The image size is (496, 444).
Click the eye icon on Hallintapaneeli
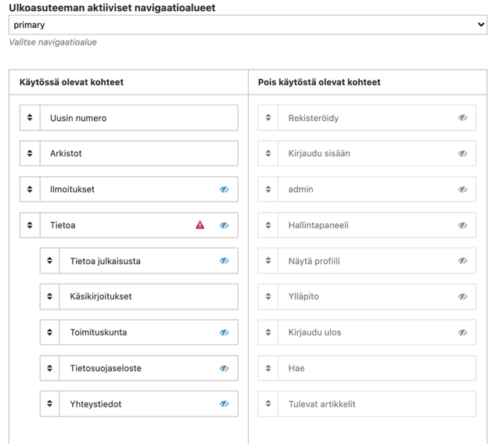pyautogui.click(x=463, y=225)
